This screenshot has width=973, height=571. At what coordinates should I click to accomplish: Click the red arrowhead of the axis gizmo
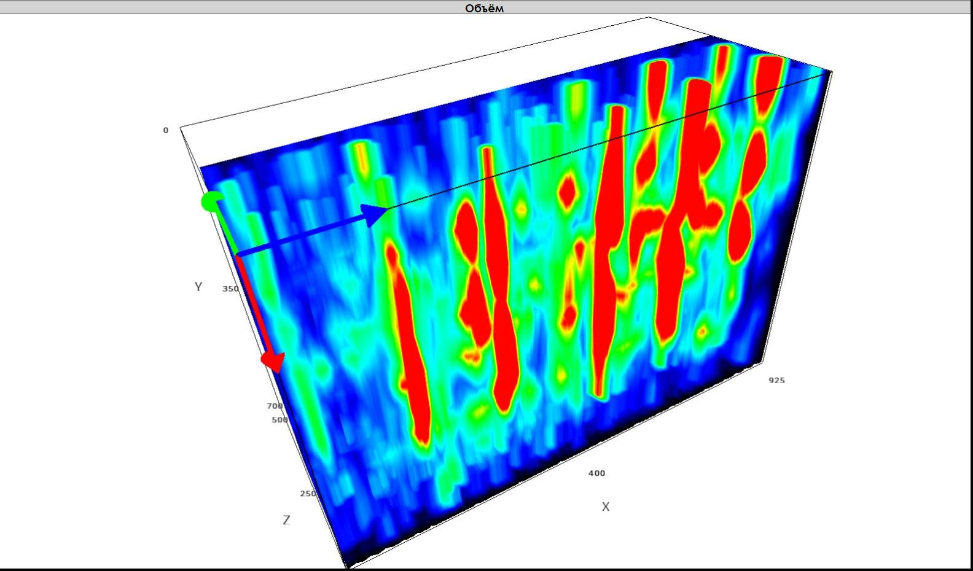pyautogui.click(x=272, y=362)
